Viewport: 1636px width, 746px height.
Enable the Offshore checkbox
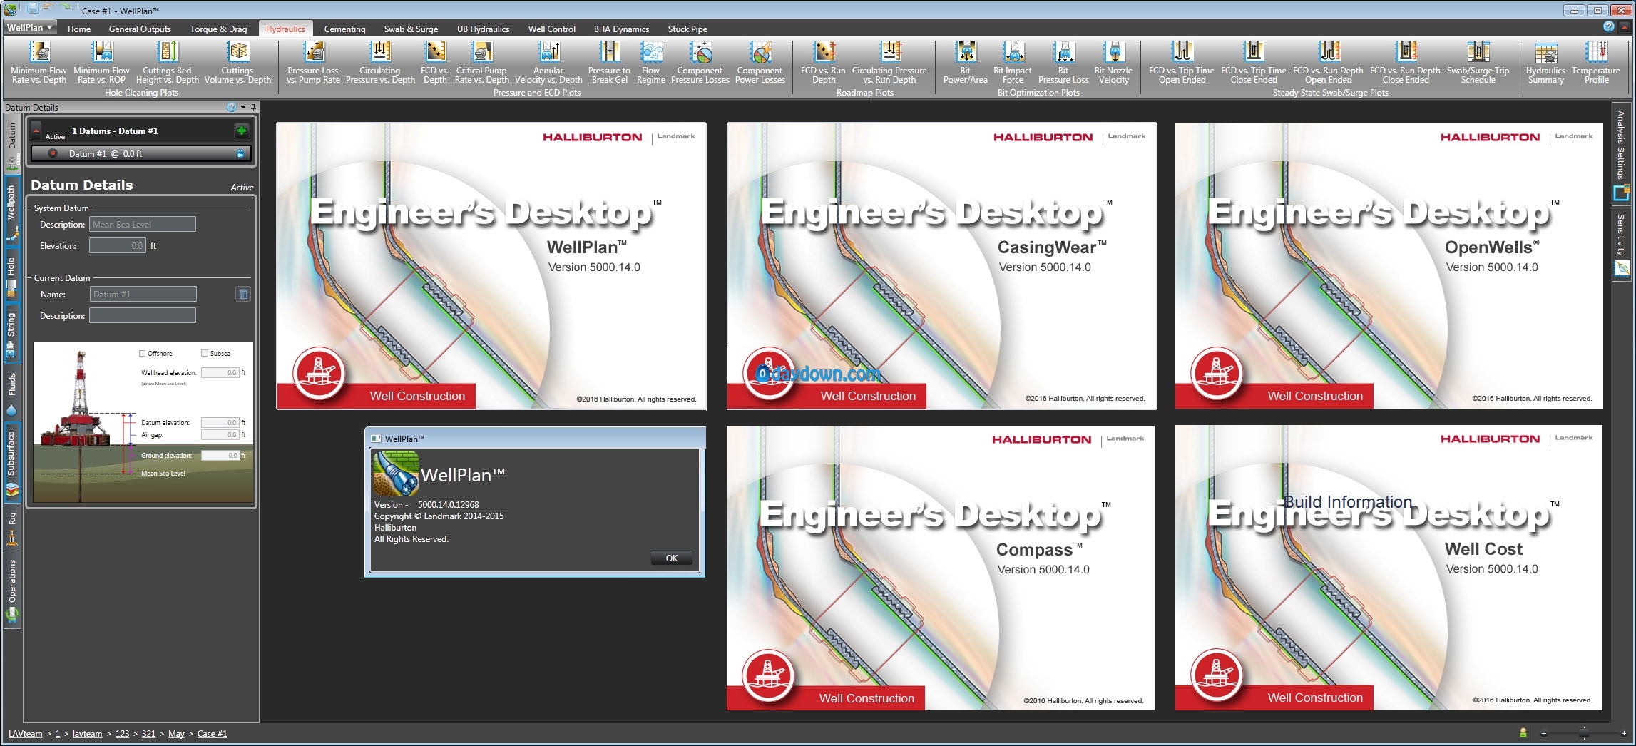coord(143,353)
